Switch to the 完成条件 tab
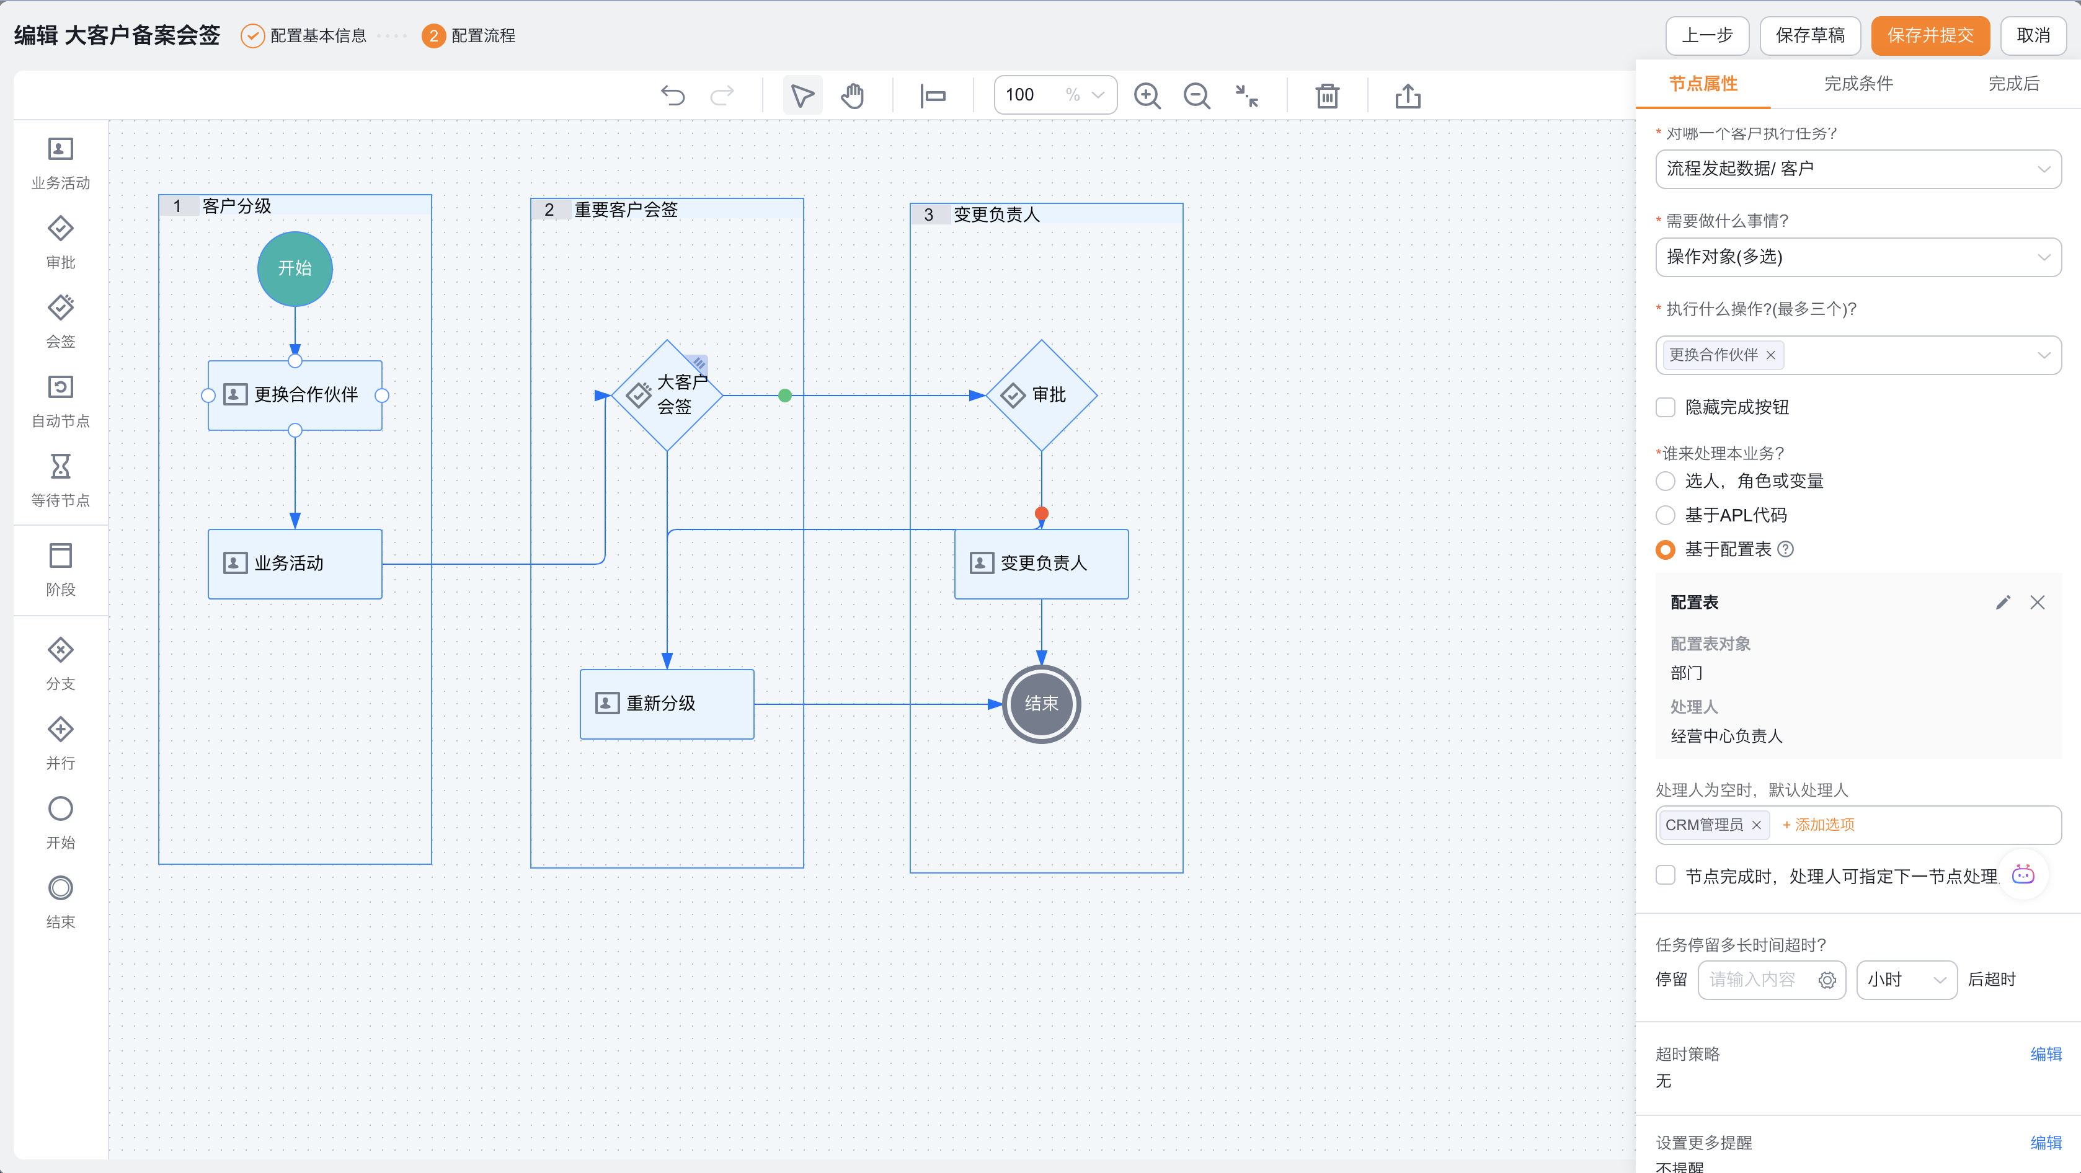This screenshot has width=2081, height=1173. [x=1858, y=84]
